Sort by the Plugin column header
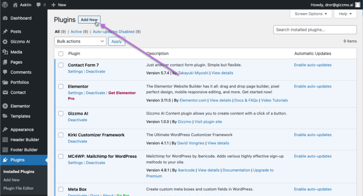The height and width of the screenshot is (196, 363). coord(74,54)
